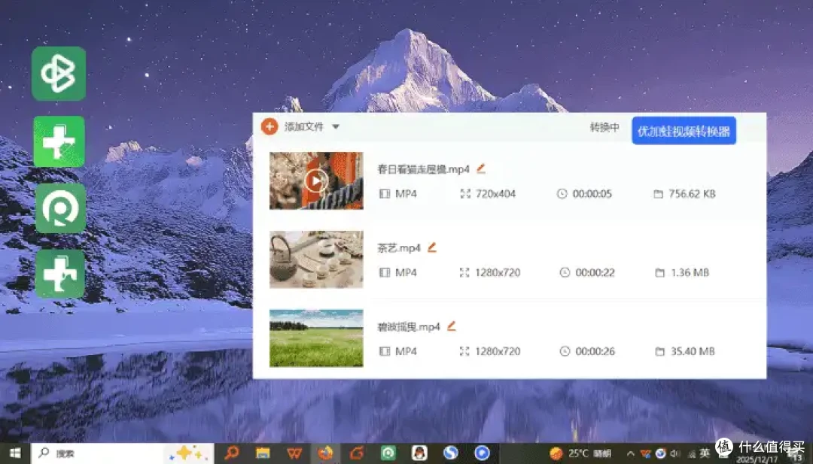Click the folder icon beside 756.62 KB
The height and width of the screenshot is (464, 813).
[x=658, y=194]
